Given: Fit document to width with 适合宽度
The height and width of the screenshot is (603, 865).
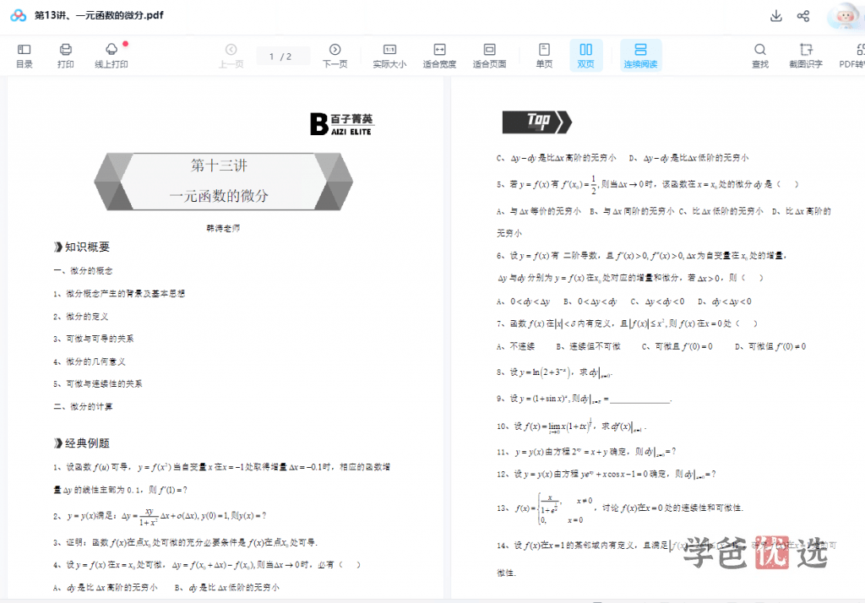Looking at the screenshot, I should point(439,56).
